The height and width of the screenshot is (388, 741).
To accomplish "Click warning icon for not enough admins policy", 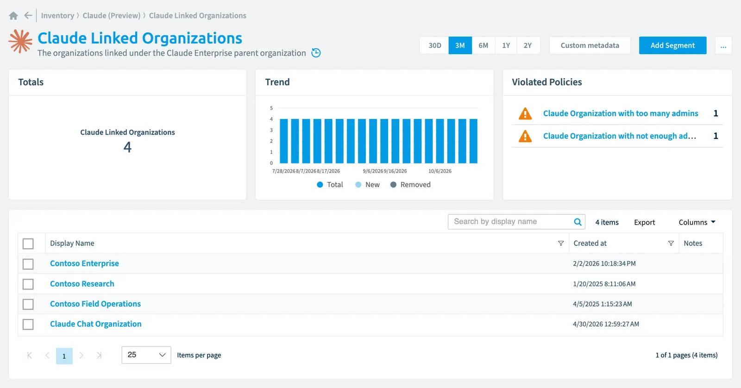I will pos(525,136).
